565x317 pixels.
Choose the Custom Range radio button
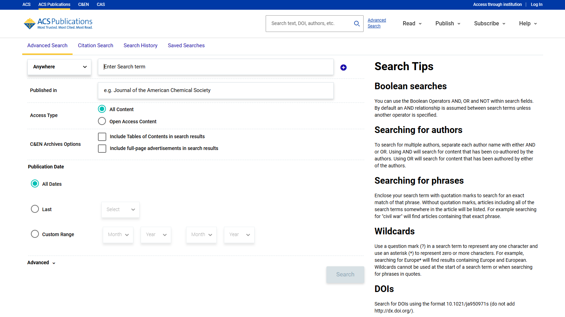click(x=35, y=234)
